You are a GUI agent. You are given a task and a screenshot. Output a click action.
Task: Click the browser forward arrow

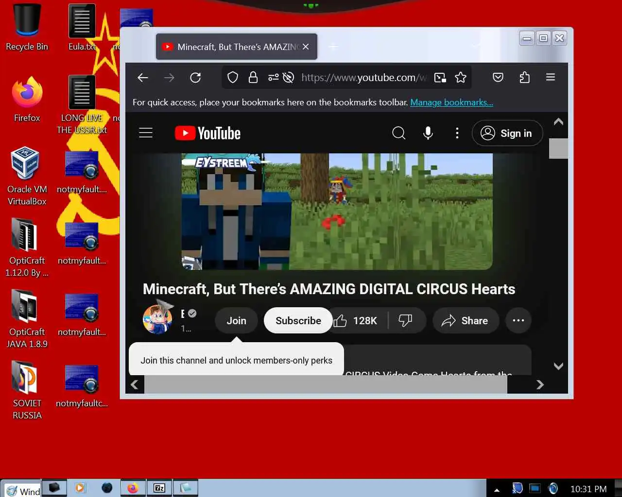tap(169, 78)
